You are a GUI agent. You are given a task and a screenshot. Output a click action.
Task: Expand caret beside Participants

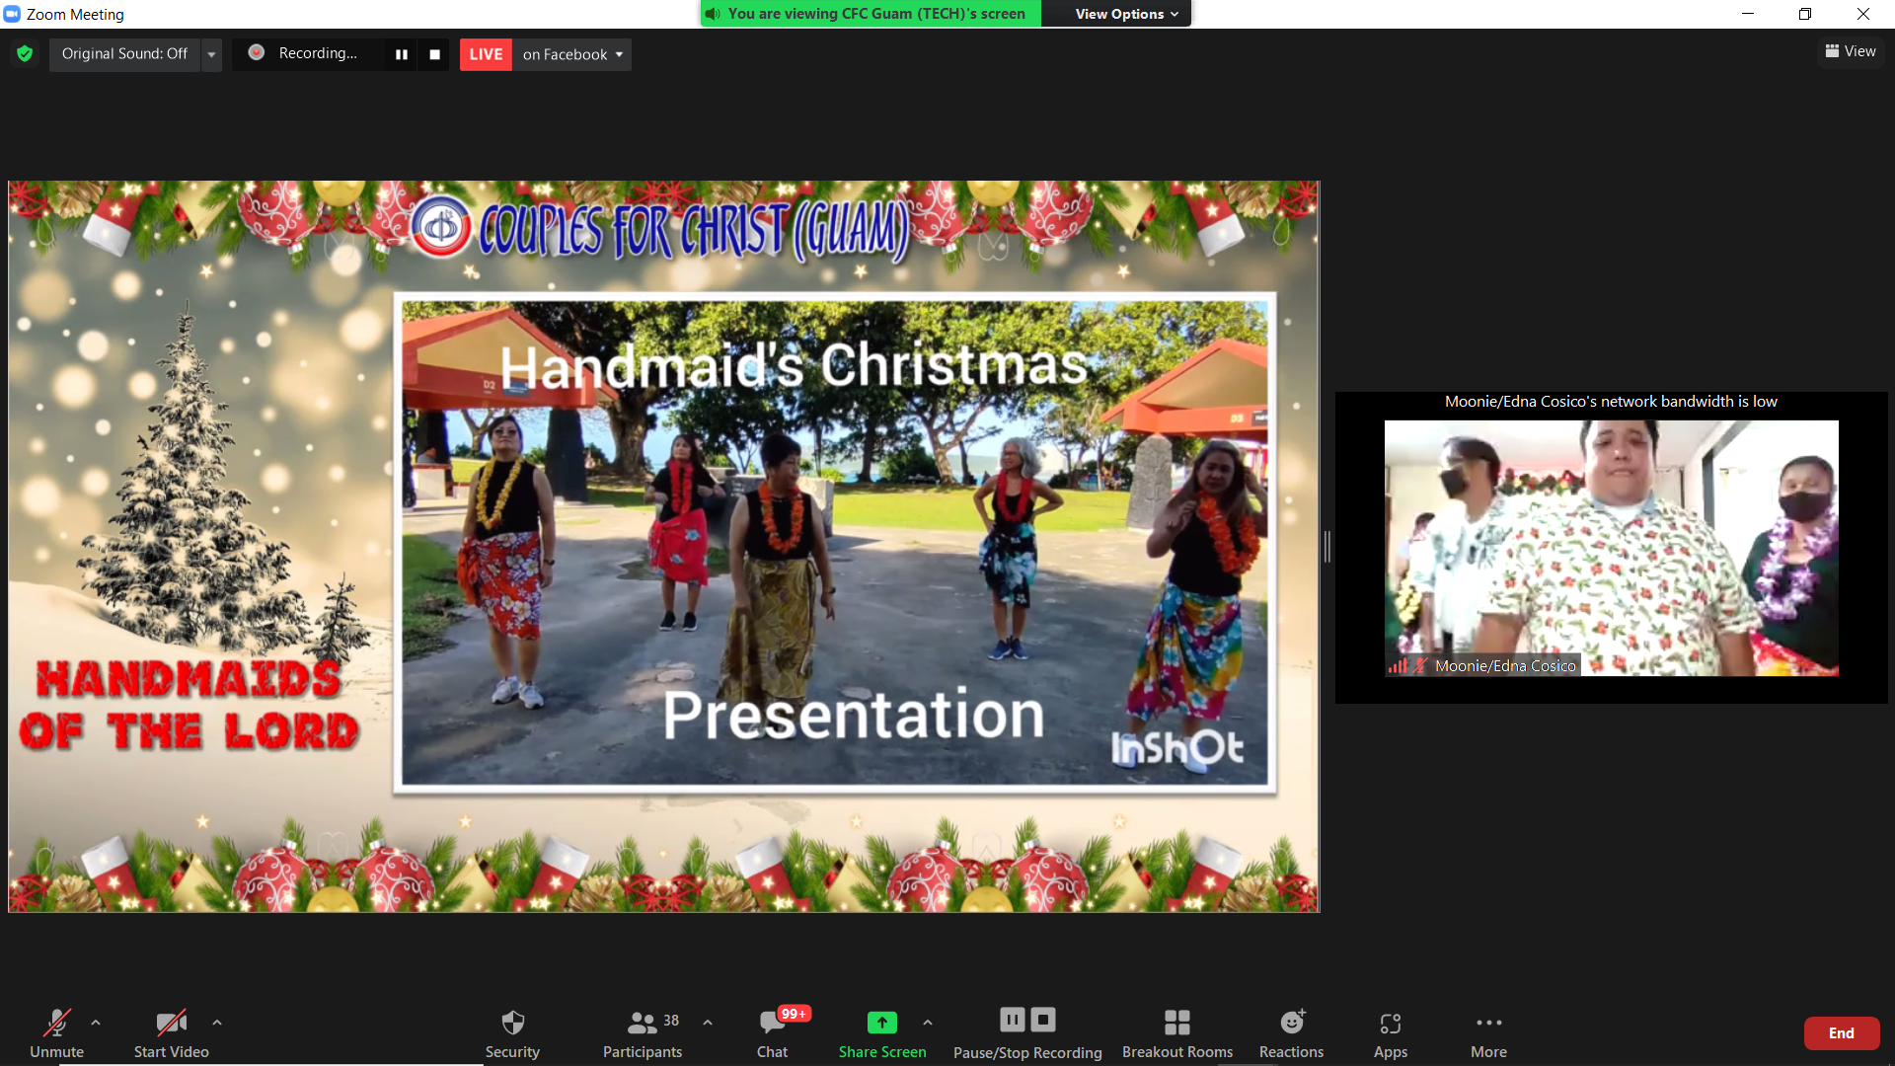(x=708, y=1024)
